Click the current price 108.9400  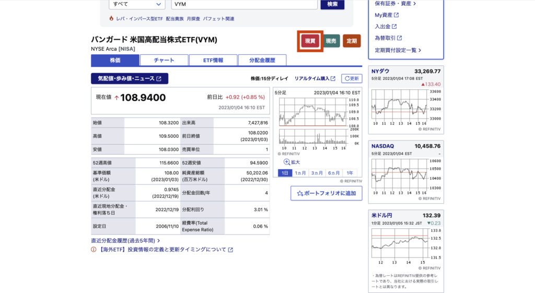click(143, 98)
